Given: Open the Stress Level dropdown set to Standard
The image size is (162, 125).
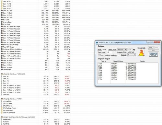Looking at the screenshot, I should tap(122, 50).
